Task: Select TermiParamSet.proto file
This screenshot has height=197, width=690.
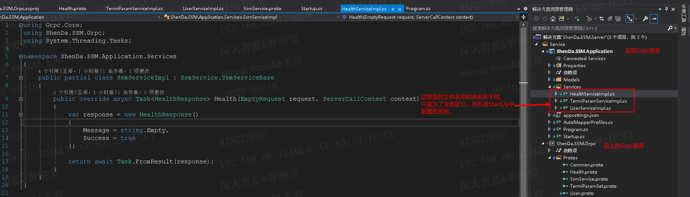Action: (593, 186)
